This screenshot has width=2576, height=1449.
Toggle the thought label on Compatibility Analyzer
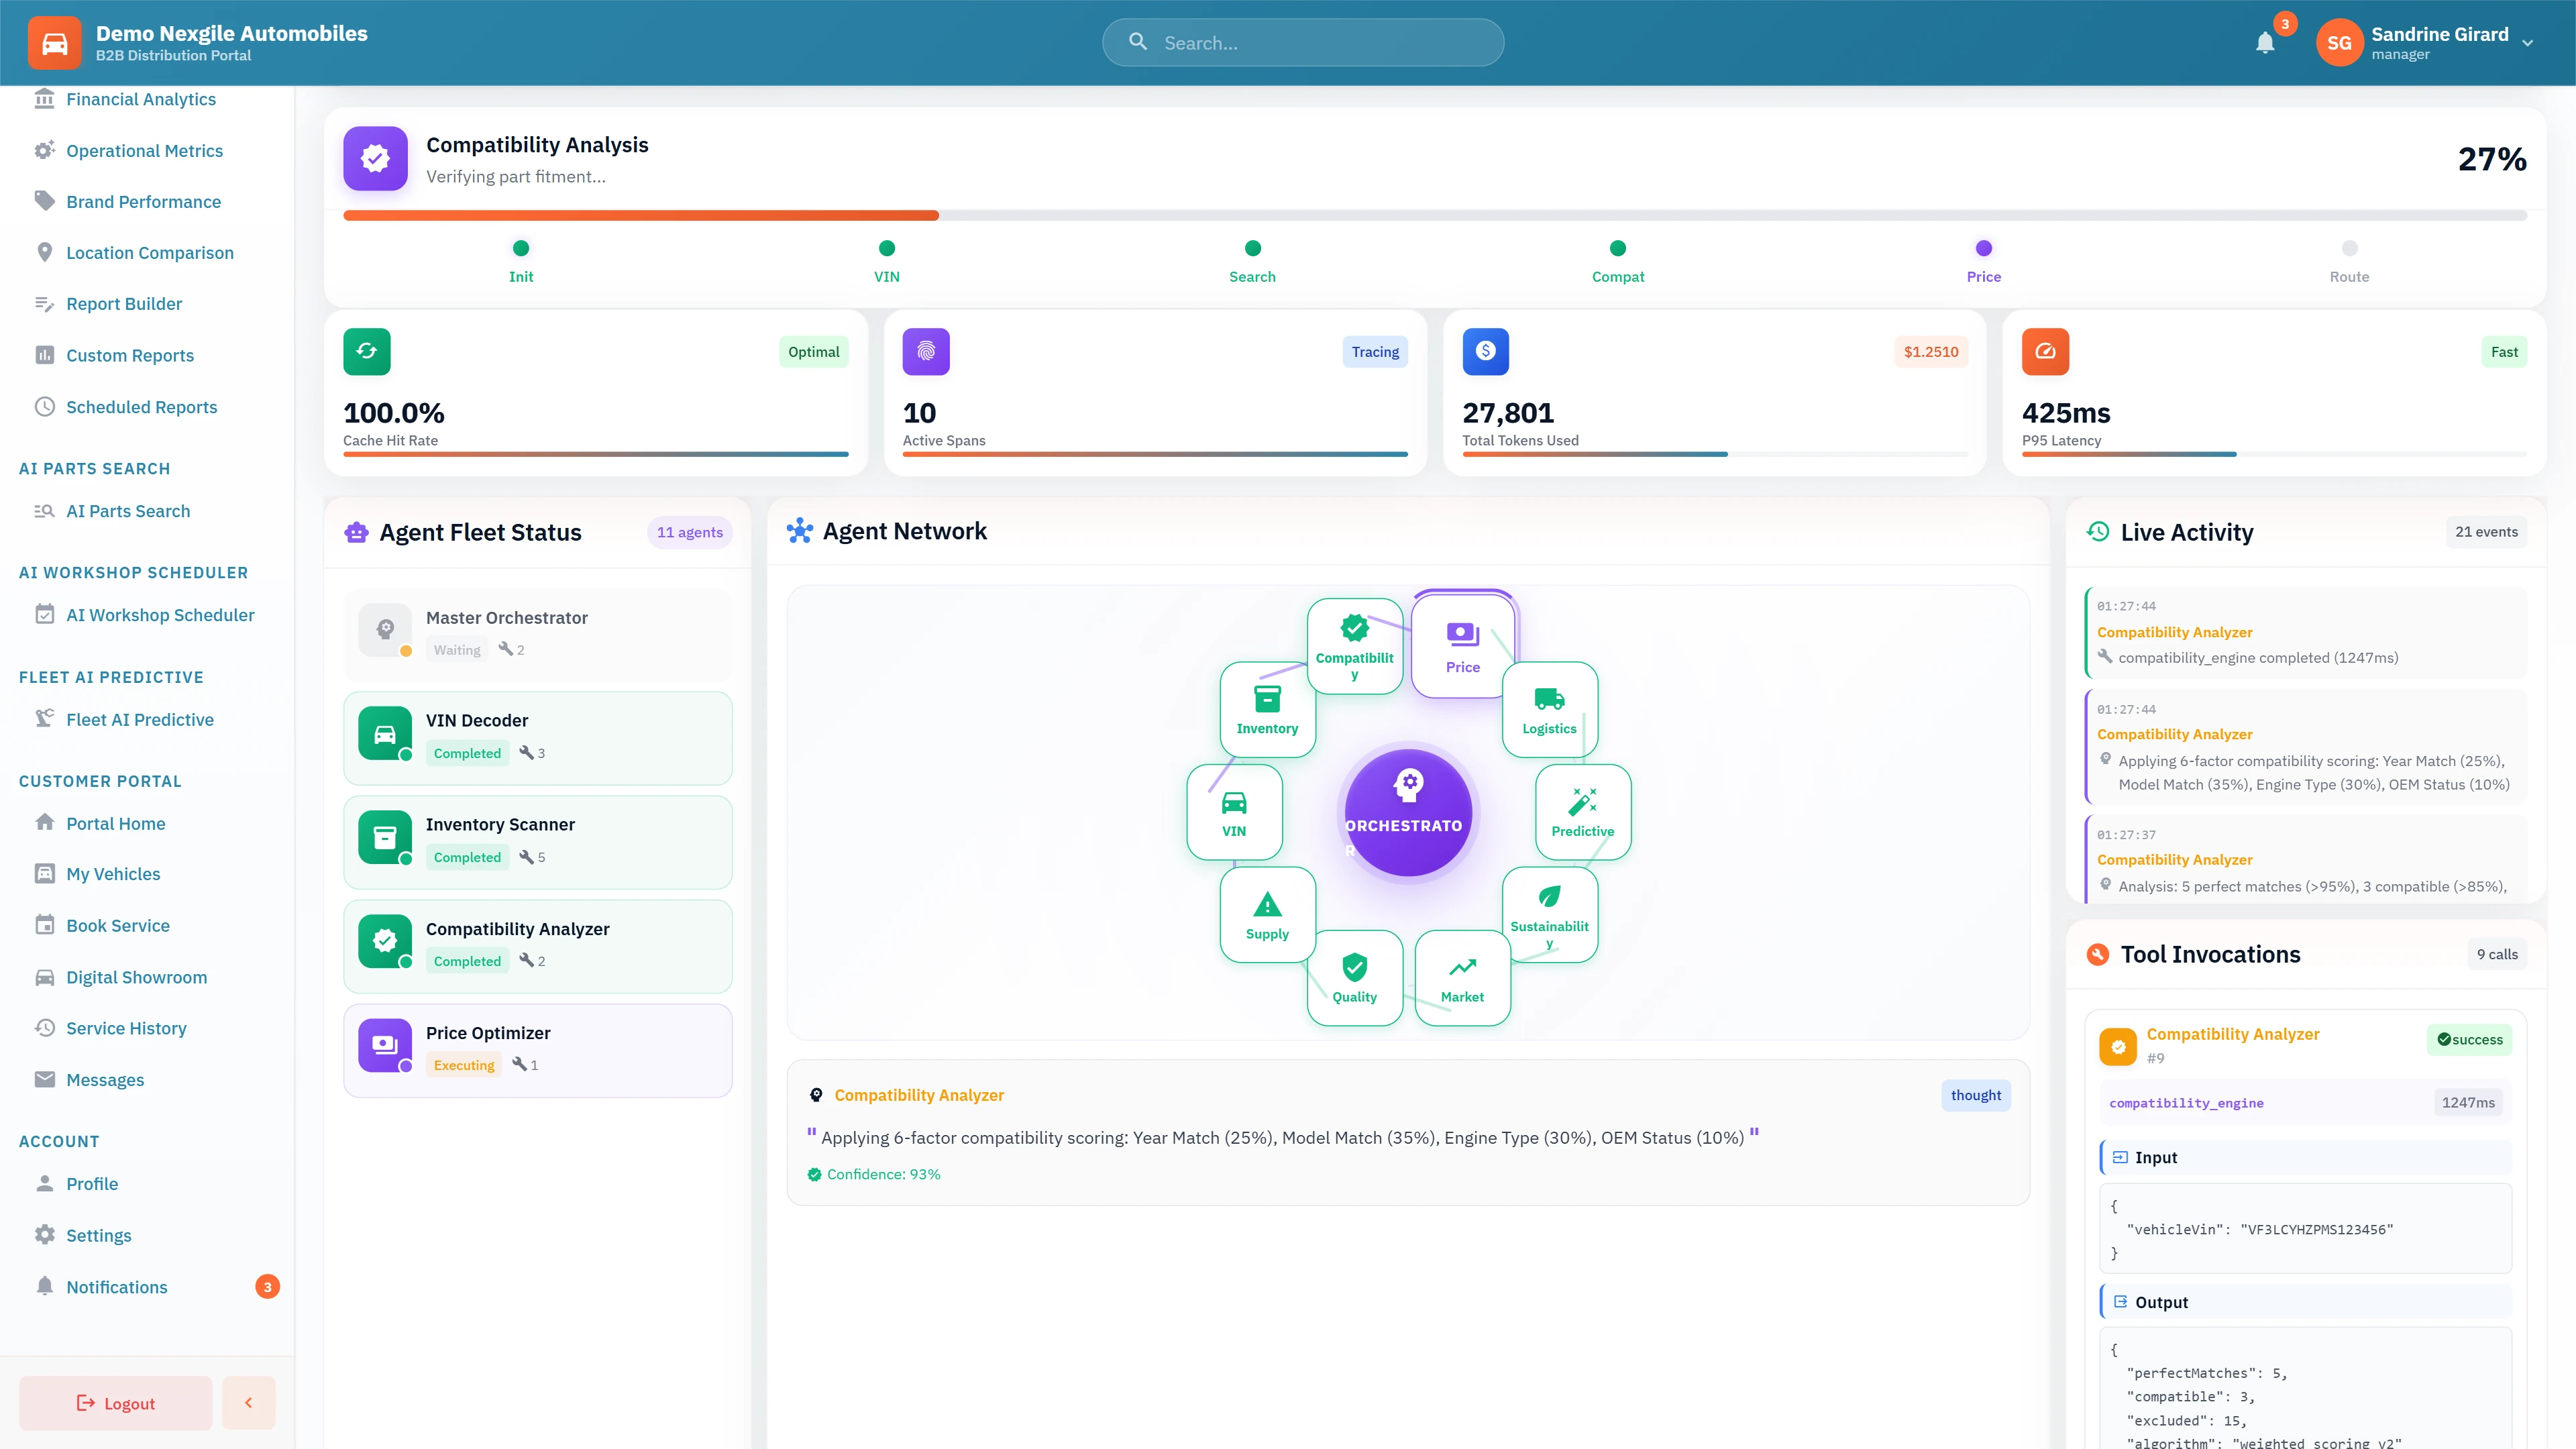(x=1975, y=1095)
